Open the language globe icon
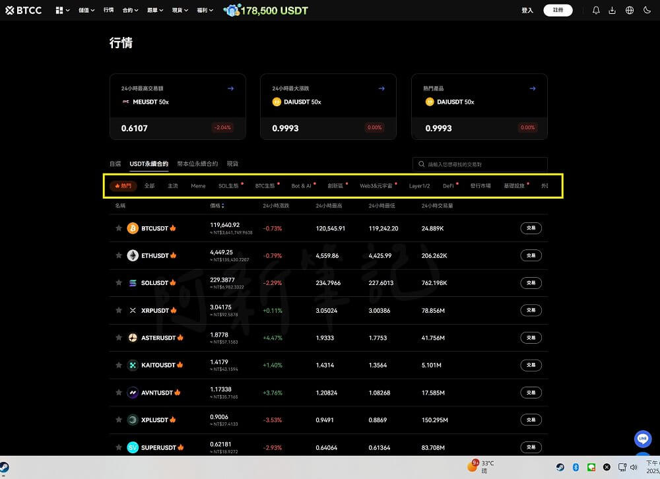 pos(630,10)
